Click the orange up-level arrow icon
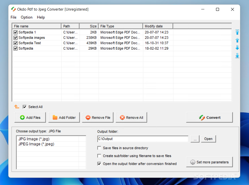 (16, 107)
